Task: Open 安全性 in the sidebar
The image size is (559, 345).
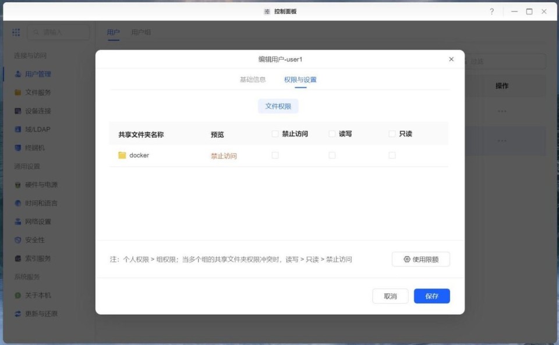Action: 30,240
